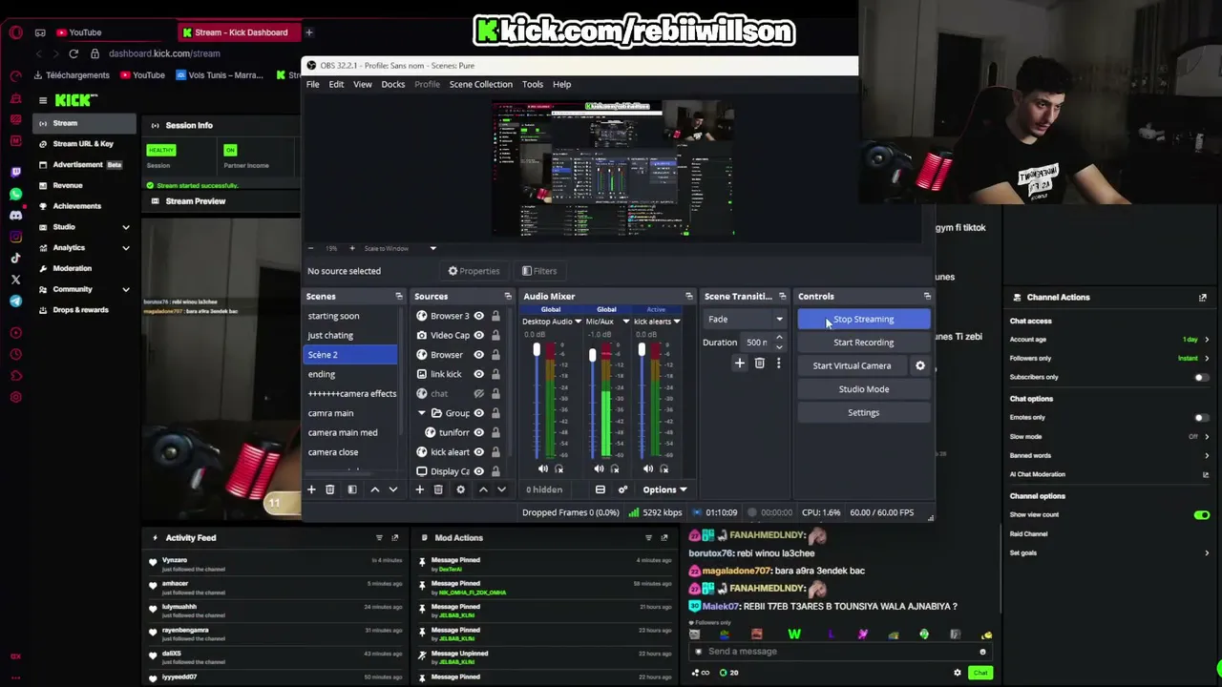Open the Audio Mixer Options dropdown
The width and height of the screenshot is (1222, 687).
(664, 489)
